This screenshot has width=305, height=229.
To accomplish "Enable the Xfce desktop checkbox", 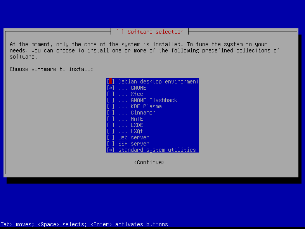I will pyautogui.click(x=111, y=94).
